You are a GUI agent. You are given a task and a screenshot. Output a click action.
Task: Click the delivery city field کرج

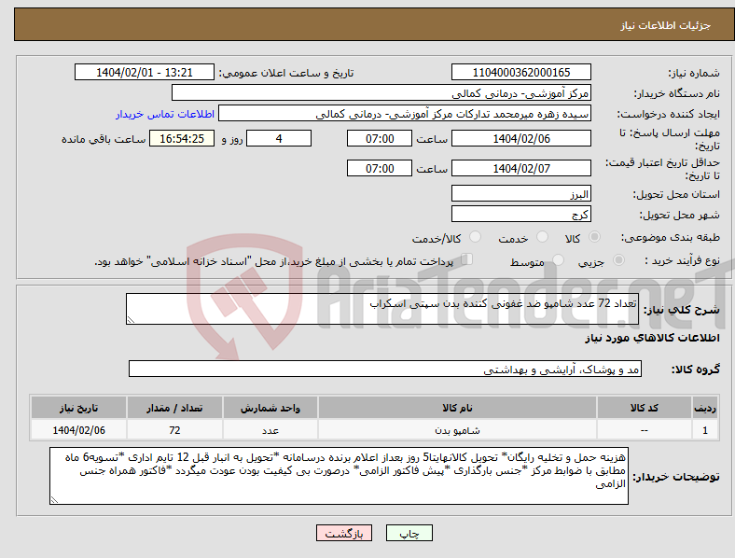521,214
